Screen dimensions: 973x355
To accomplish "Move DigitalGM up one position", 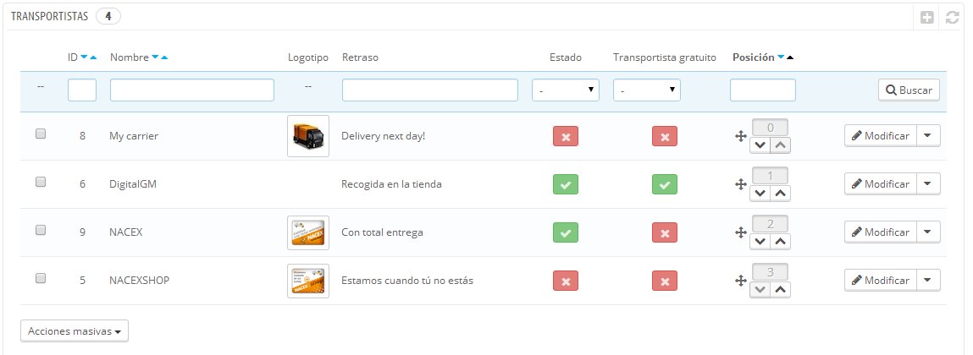I will 780,194.
